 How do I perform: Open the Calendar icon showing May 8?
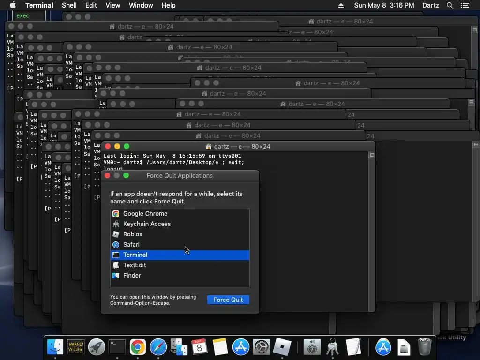click(199, 347)
